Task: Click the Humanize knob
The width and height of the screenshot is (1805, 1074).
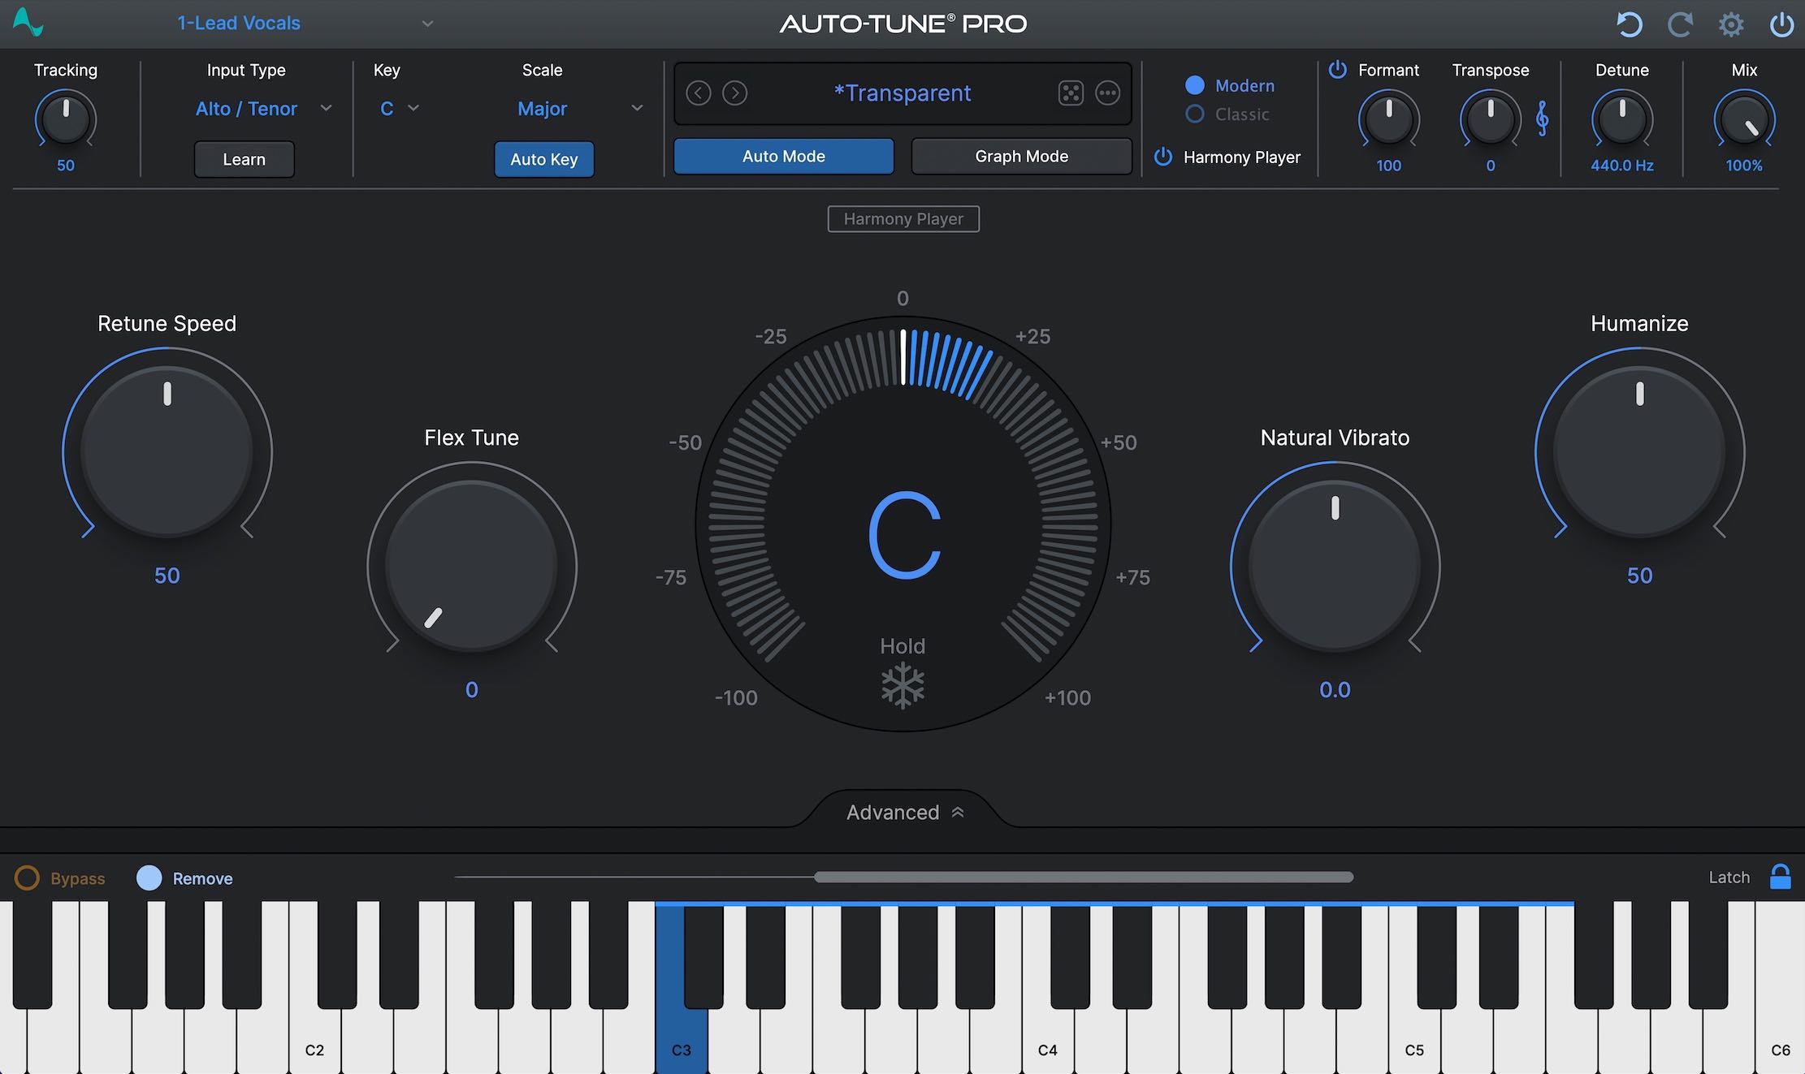Action: 1639,451
